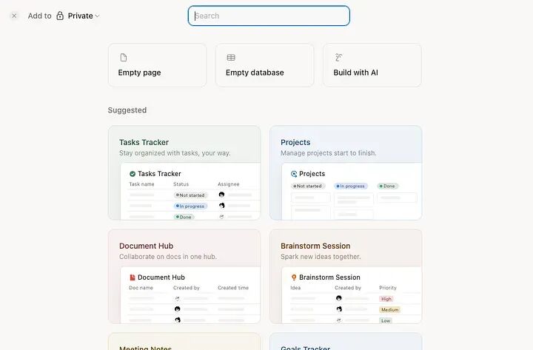This screenshot has width=533, height=350.
Task: Click the red Document Hub file icon
Action: click(133, 277)
